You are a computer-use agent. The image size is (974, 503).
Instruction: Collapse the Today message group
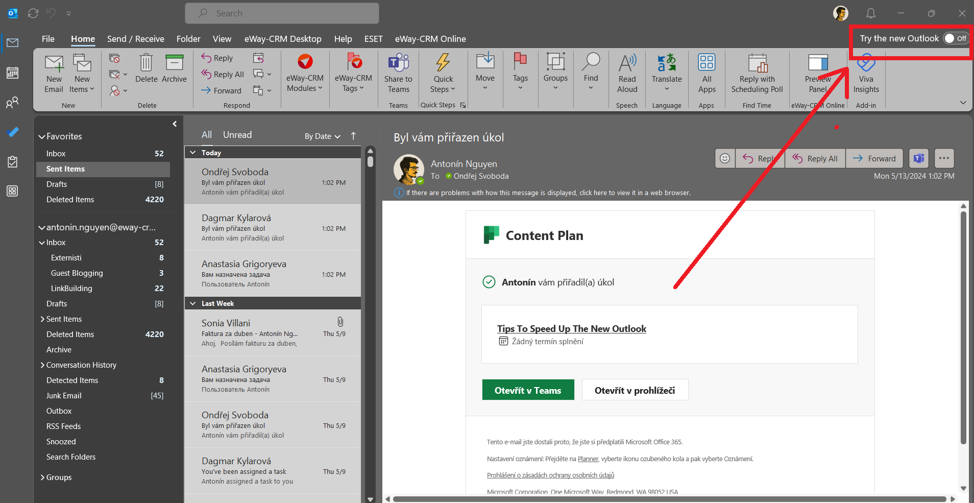193,153
